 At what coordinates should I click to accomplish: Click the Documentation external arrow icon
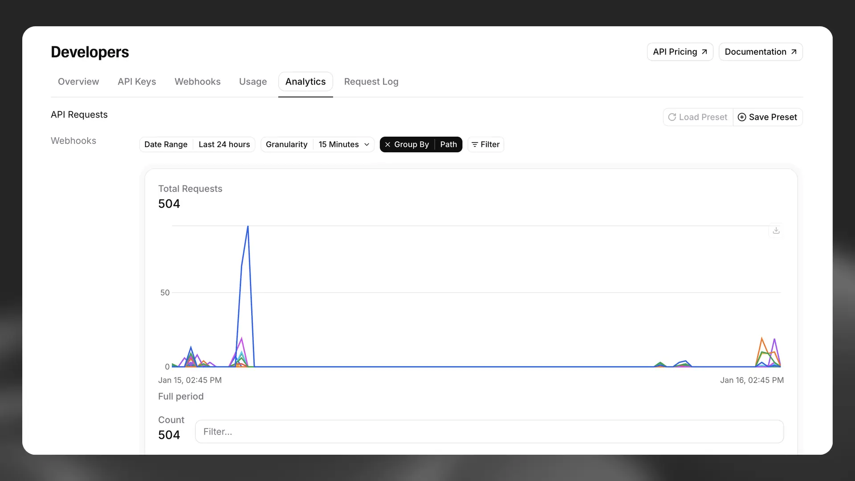pos(794,52)
